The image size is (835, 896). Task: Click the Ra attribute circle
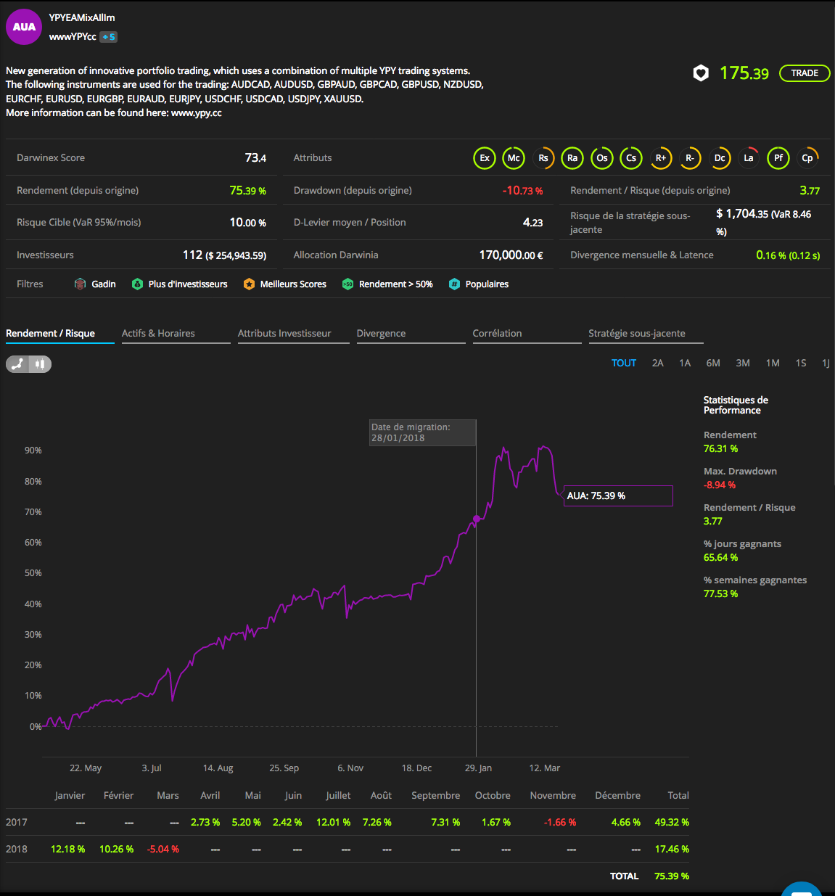(x=572, y=157)
